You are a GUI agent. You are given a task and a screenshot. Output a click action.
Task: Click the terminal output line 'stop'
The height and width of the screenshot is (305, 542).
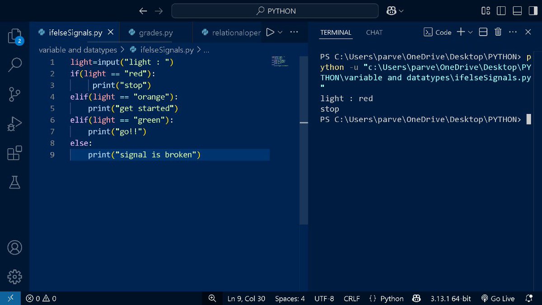[330, 109]
